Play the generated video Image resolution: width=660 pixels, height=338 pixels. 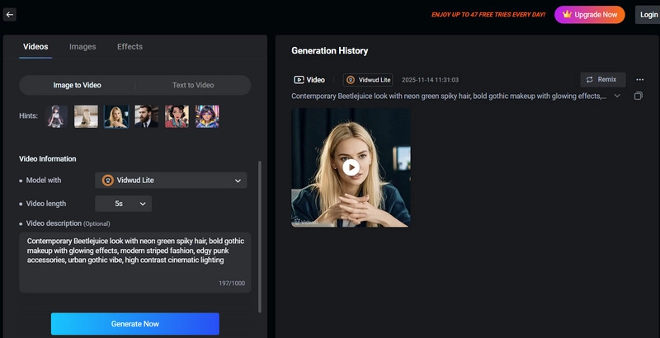(x=351, y=167)
